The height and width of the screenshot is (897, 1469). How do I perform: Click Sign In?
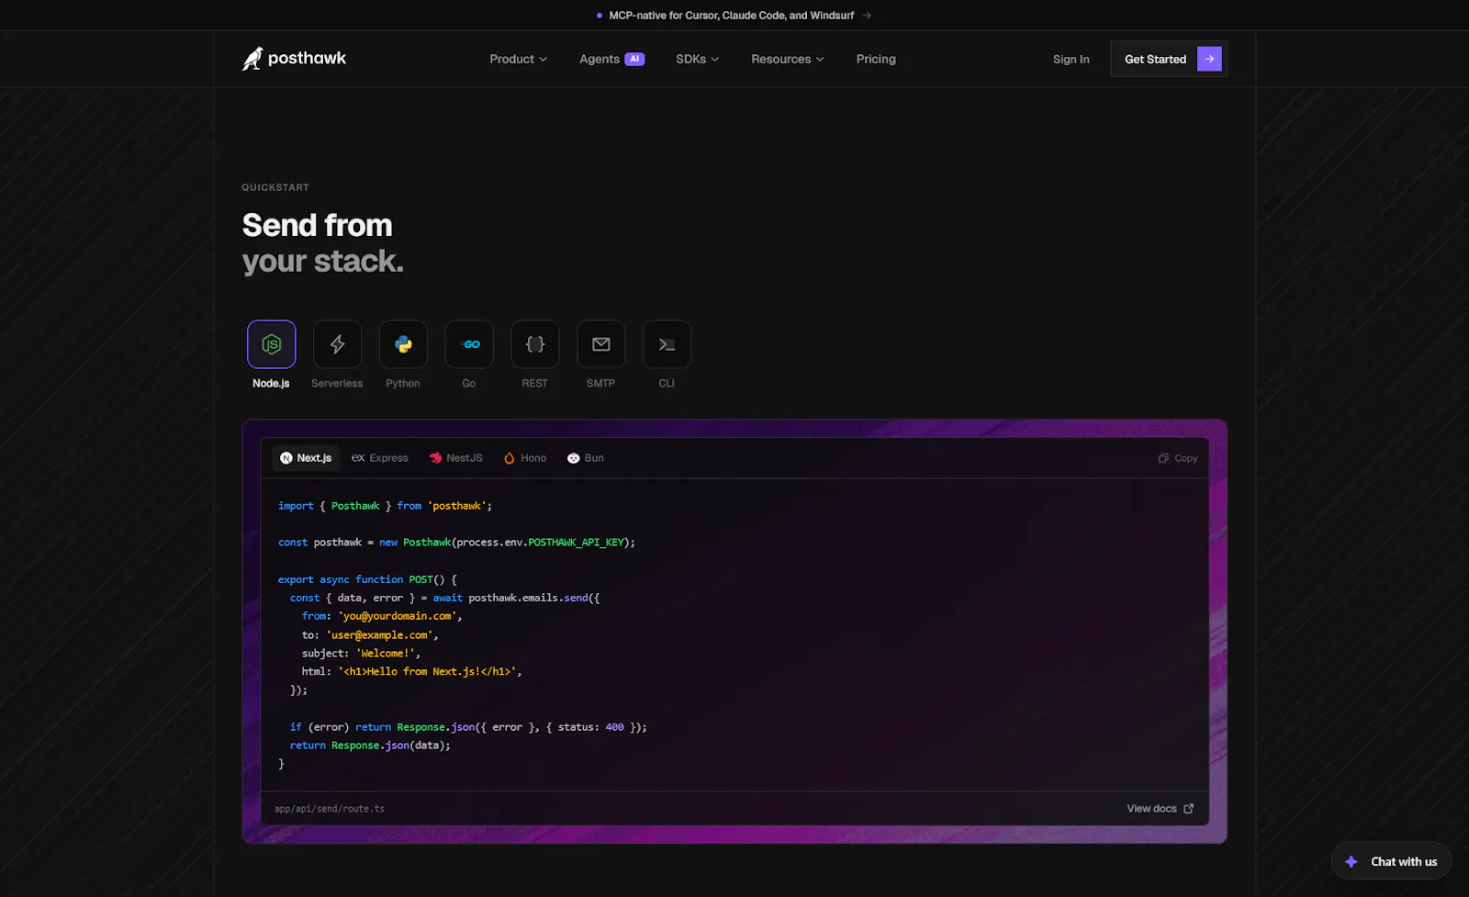1071,59
